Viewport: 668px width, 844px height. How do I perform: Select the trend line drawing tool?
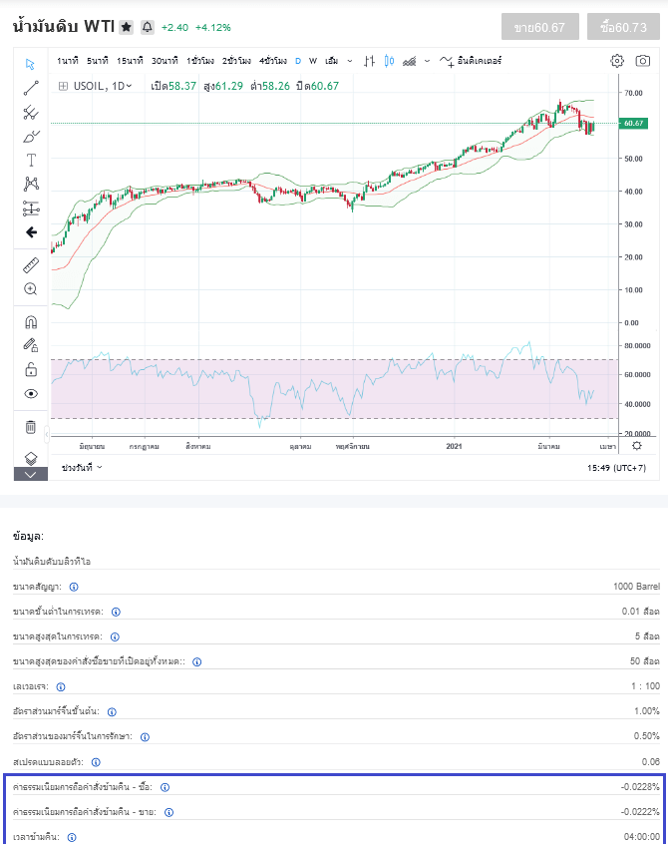pos(31,87)
